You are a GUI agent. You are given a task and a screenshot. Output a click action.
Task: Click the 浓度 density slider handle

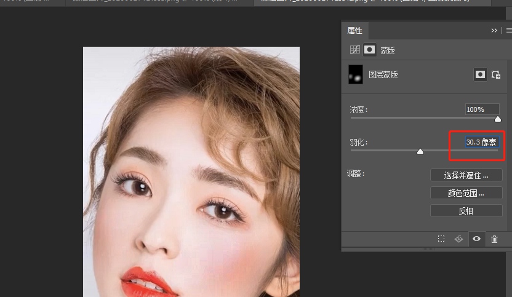(498, 119)
